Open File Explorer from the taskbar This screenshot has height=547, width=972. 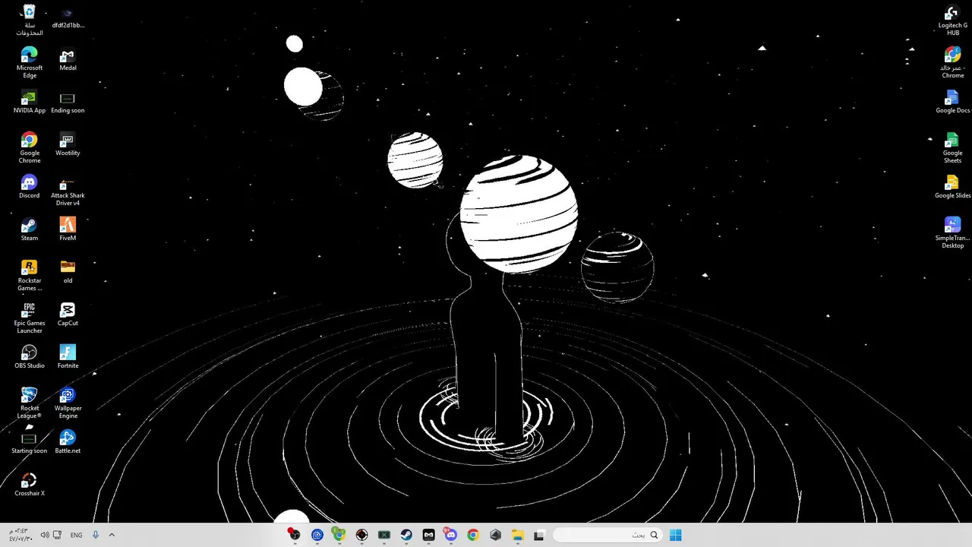pos(517,535)
